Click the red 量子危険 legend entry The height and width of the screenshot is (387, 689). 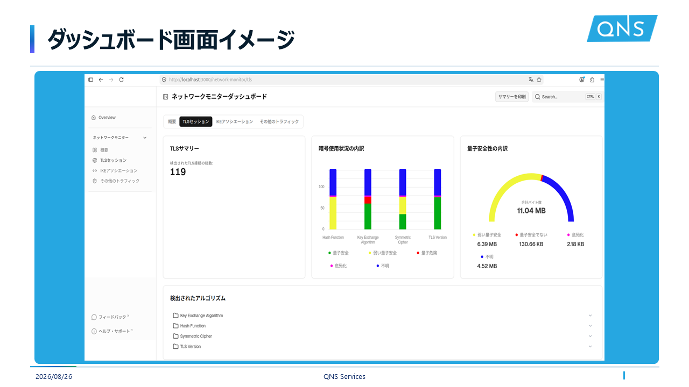click(x=427, y=253)
